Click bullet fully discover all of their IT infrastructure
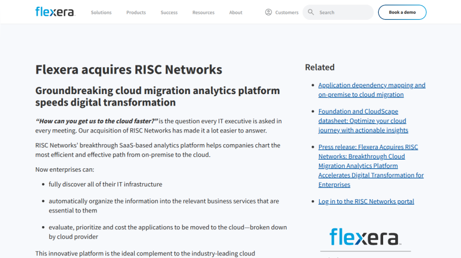The height and width of the screenshot is (258, 461). [105, 184]
